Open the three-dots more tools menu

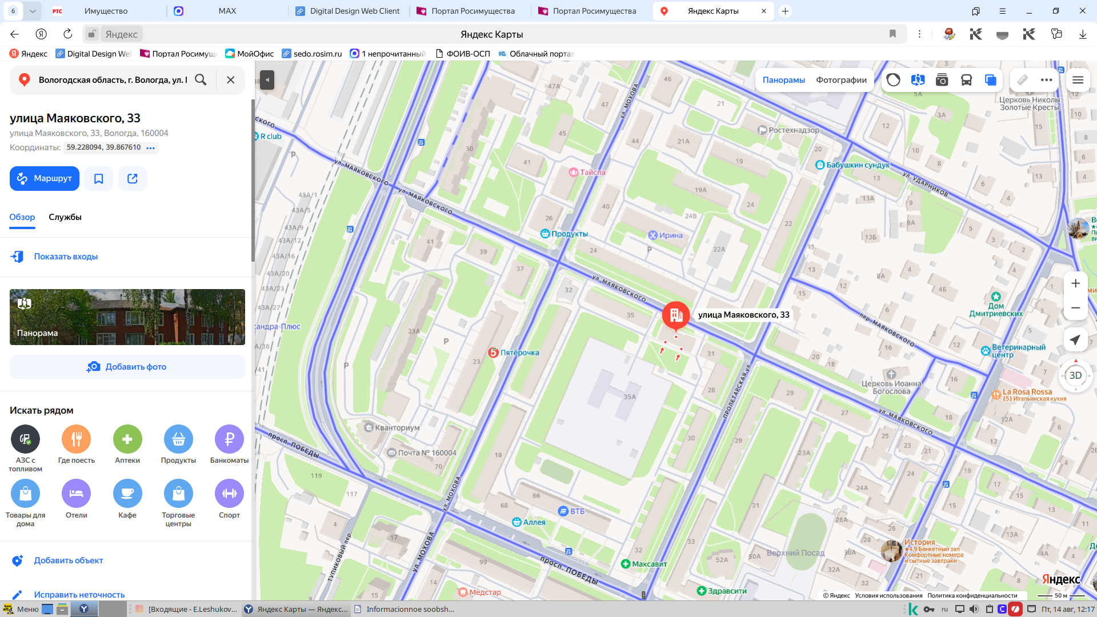tap(1047, 80)
